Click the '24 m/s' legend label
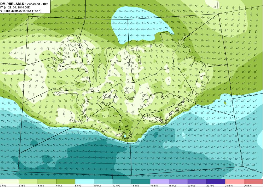This screenshot has height=187, width=263. pyautogui.click(x=229, y=186)
